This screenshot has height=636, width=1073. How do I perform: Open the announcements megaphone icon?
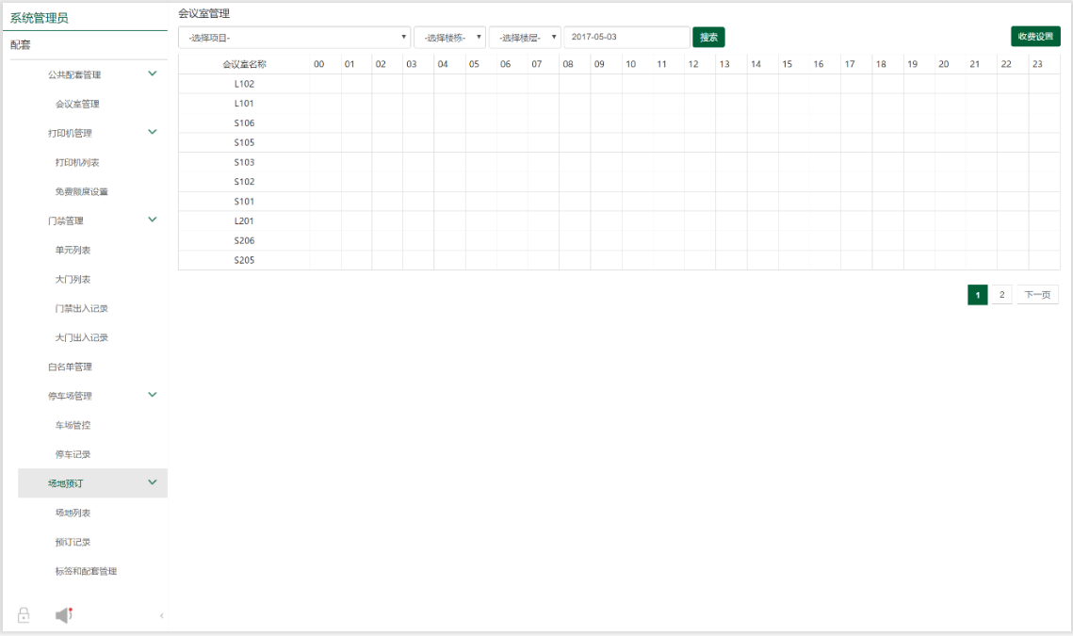64,614
